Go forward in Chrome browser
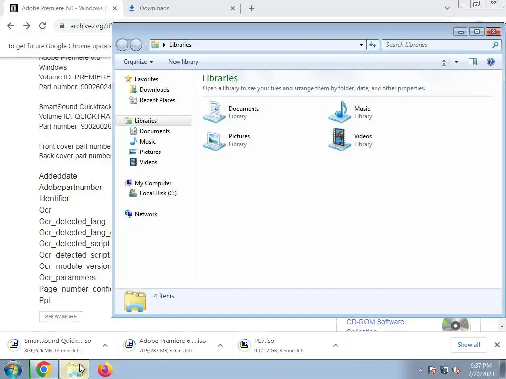 (x=27, y=26)
